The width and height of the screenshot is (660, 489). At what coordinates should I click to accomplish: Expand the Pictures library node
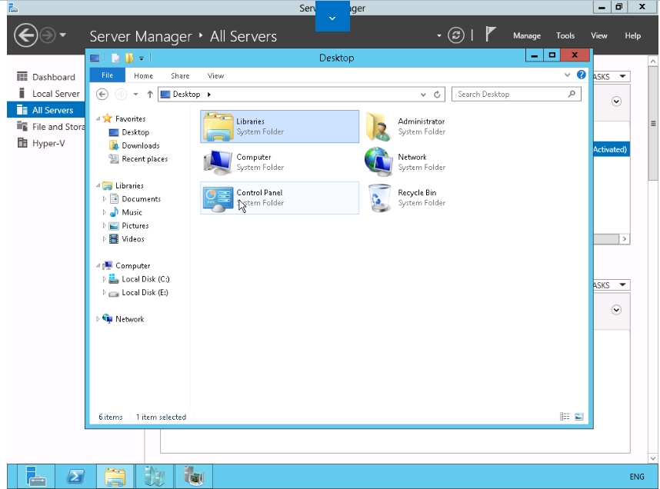click(x=104, y=225)
